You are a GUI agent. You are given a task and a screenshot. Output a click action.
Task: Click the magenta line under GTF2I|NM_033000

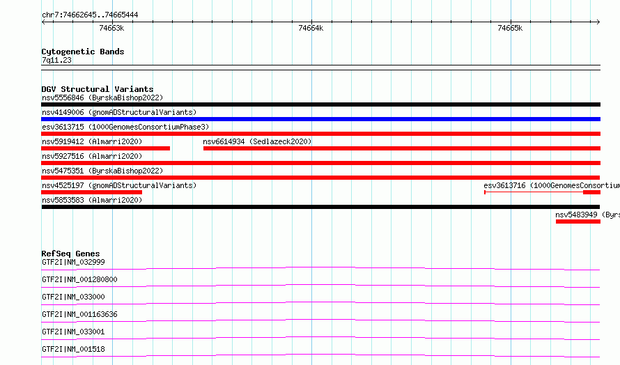(320, 303)
